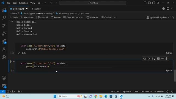176x99 pixels.
Task: Restart the notebook kernel
Action: tap(56, 17)
